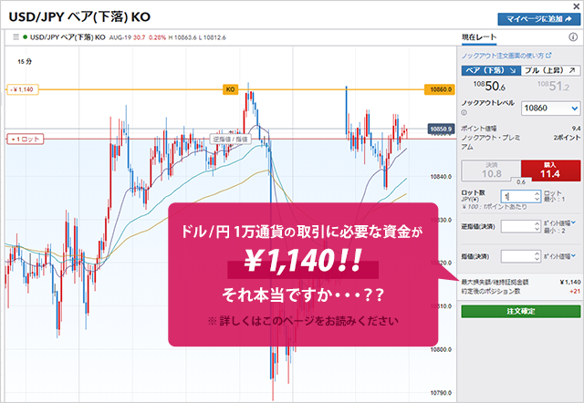Click the 10860.0 price tag on axis
The image size is (584, 403).
[440, 89]
